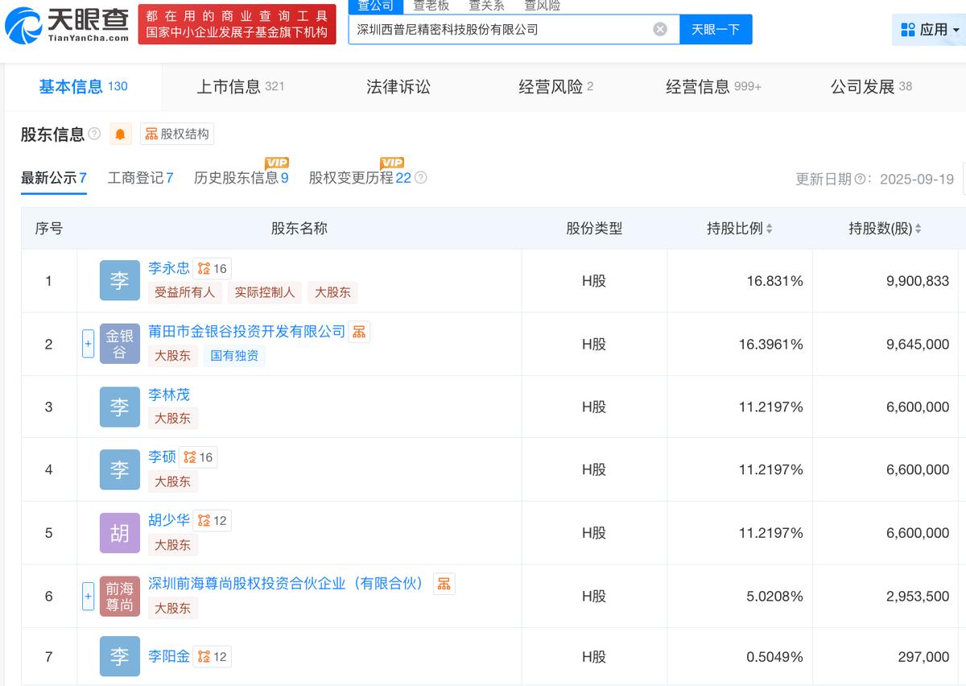Click help icon beside 股东信息 title
Image resolution: width=966 pixels, height=686 pixels.
click(94, 134)
